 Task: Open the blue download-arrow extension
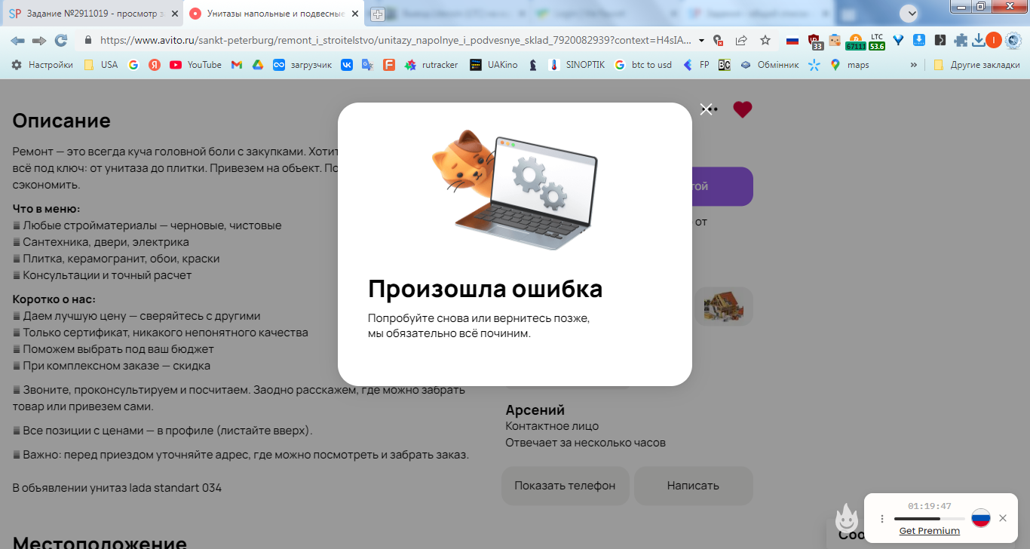(919, 40)
